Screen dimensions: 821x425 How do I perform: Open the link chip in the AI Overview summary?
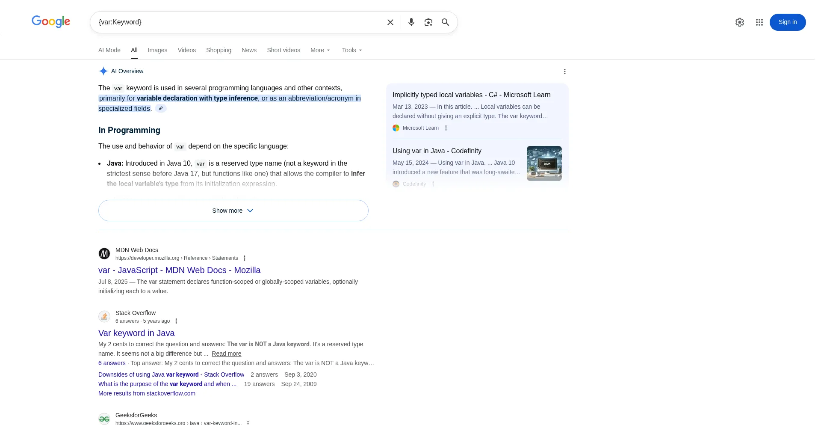tap(160, 108)
